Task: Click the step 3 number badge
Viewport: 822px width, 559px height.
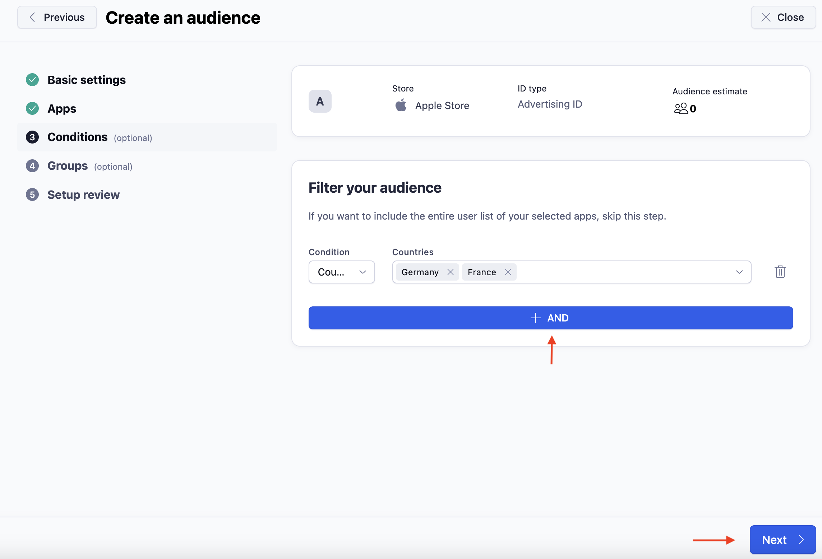Action: pyautogui.click(x=32, y=137)
